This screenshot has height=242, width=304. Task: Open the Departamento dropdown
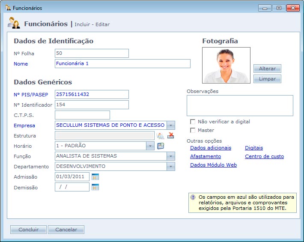click(x=171, y=167)
